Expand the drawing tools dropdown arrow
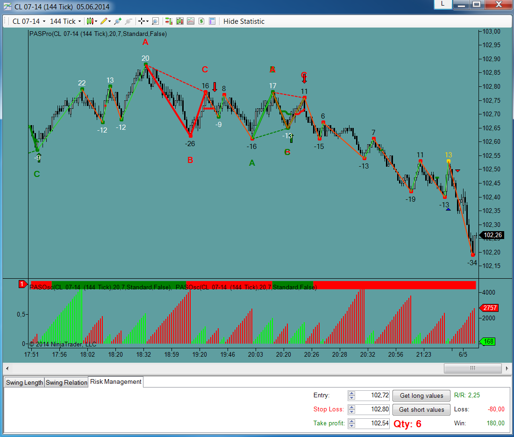Screen dimensions: 514x437 [109, 21]
